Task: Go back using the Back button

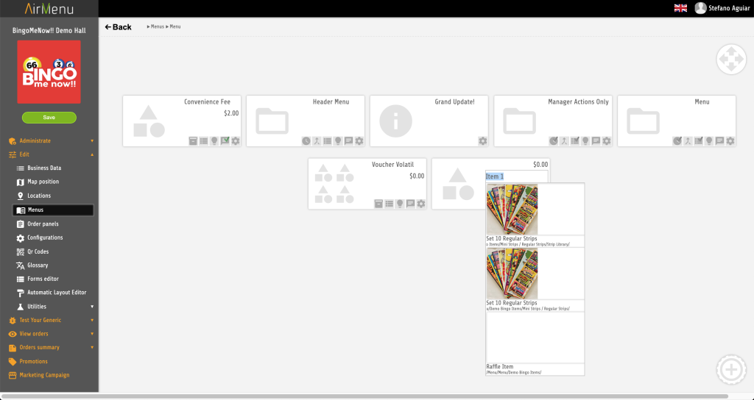Action: (x=119, y=27)
